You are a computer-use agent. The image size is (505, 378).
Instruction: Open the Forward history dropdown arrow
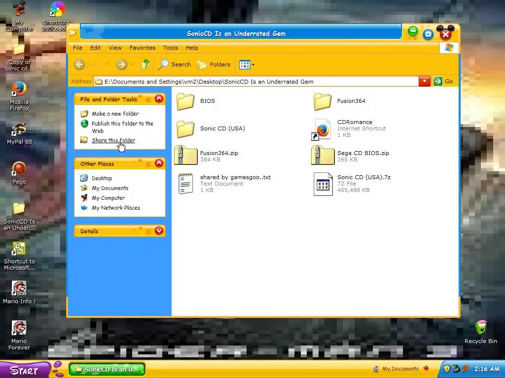133,64
